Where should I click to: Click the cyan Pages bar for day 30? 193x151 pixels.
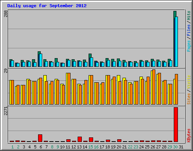176,42
